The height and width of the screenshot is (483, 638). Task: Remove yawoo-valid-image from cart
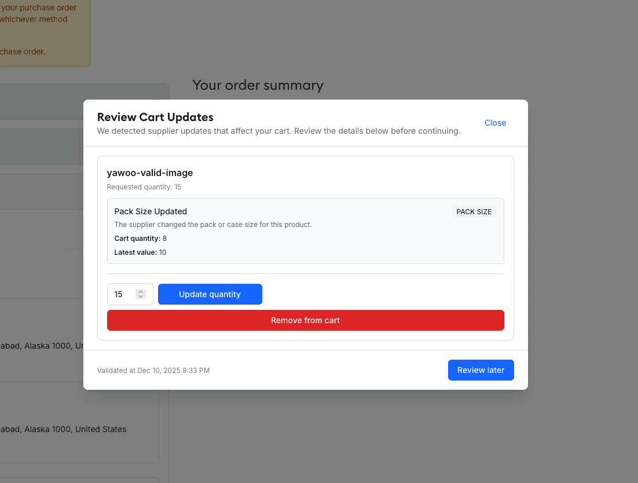(305, 320)
